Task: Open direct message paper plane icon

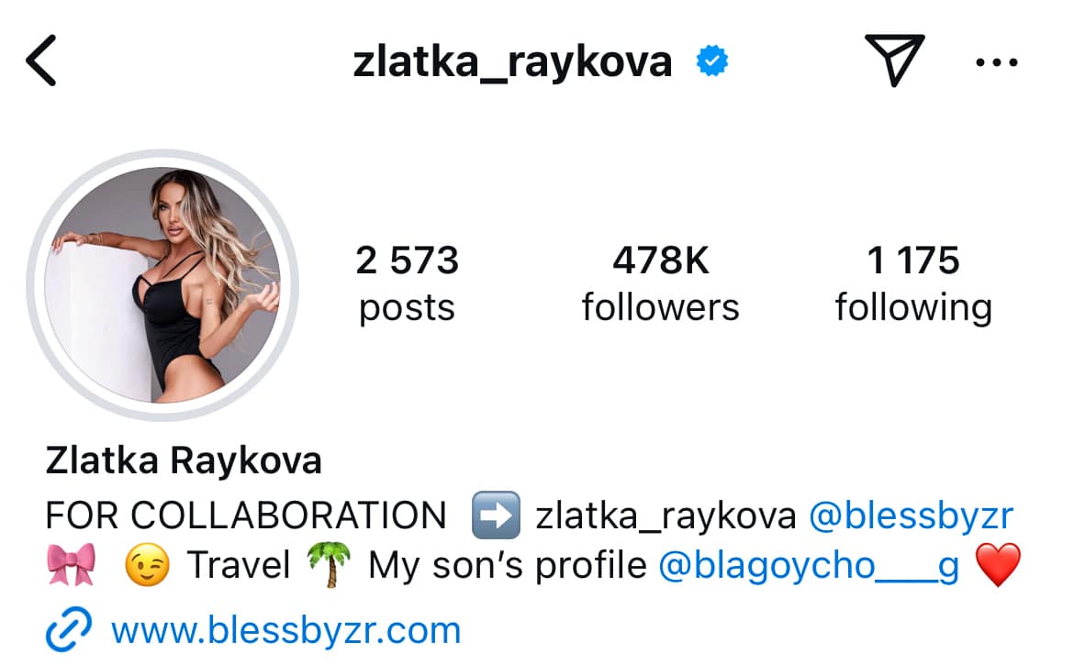Action: coord(895,61)
